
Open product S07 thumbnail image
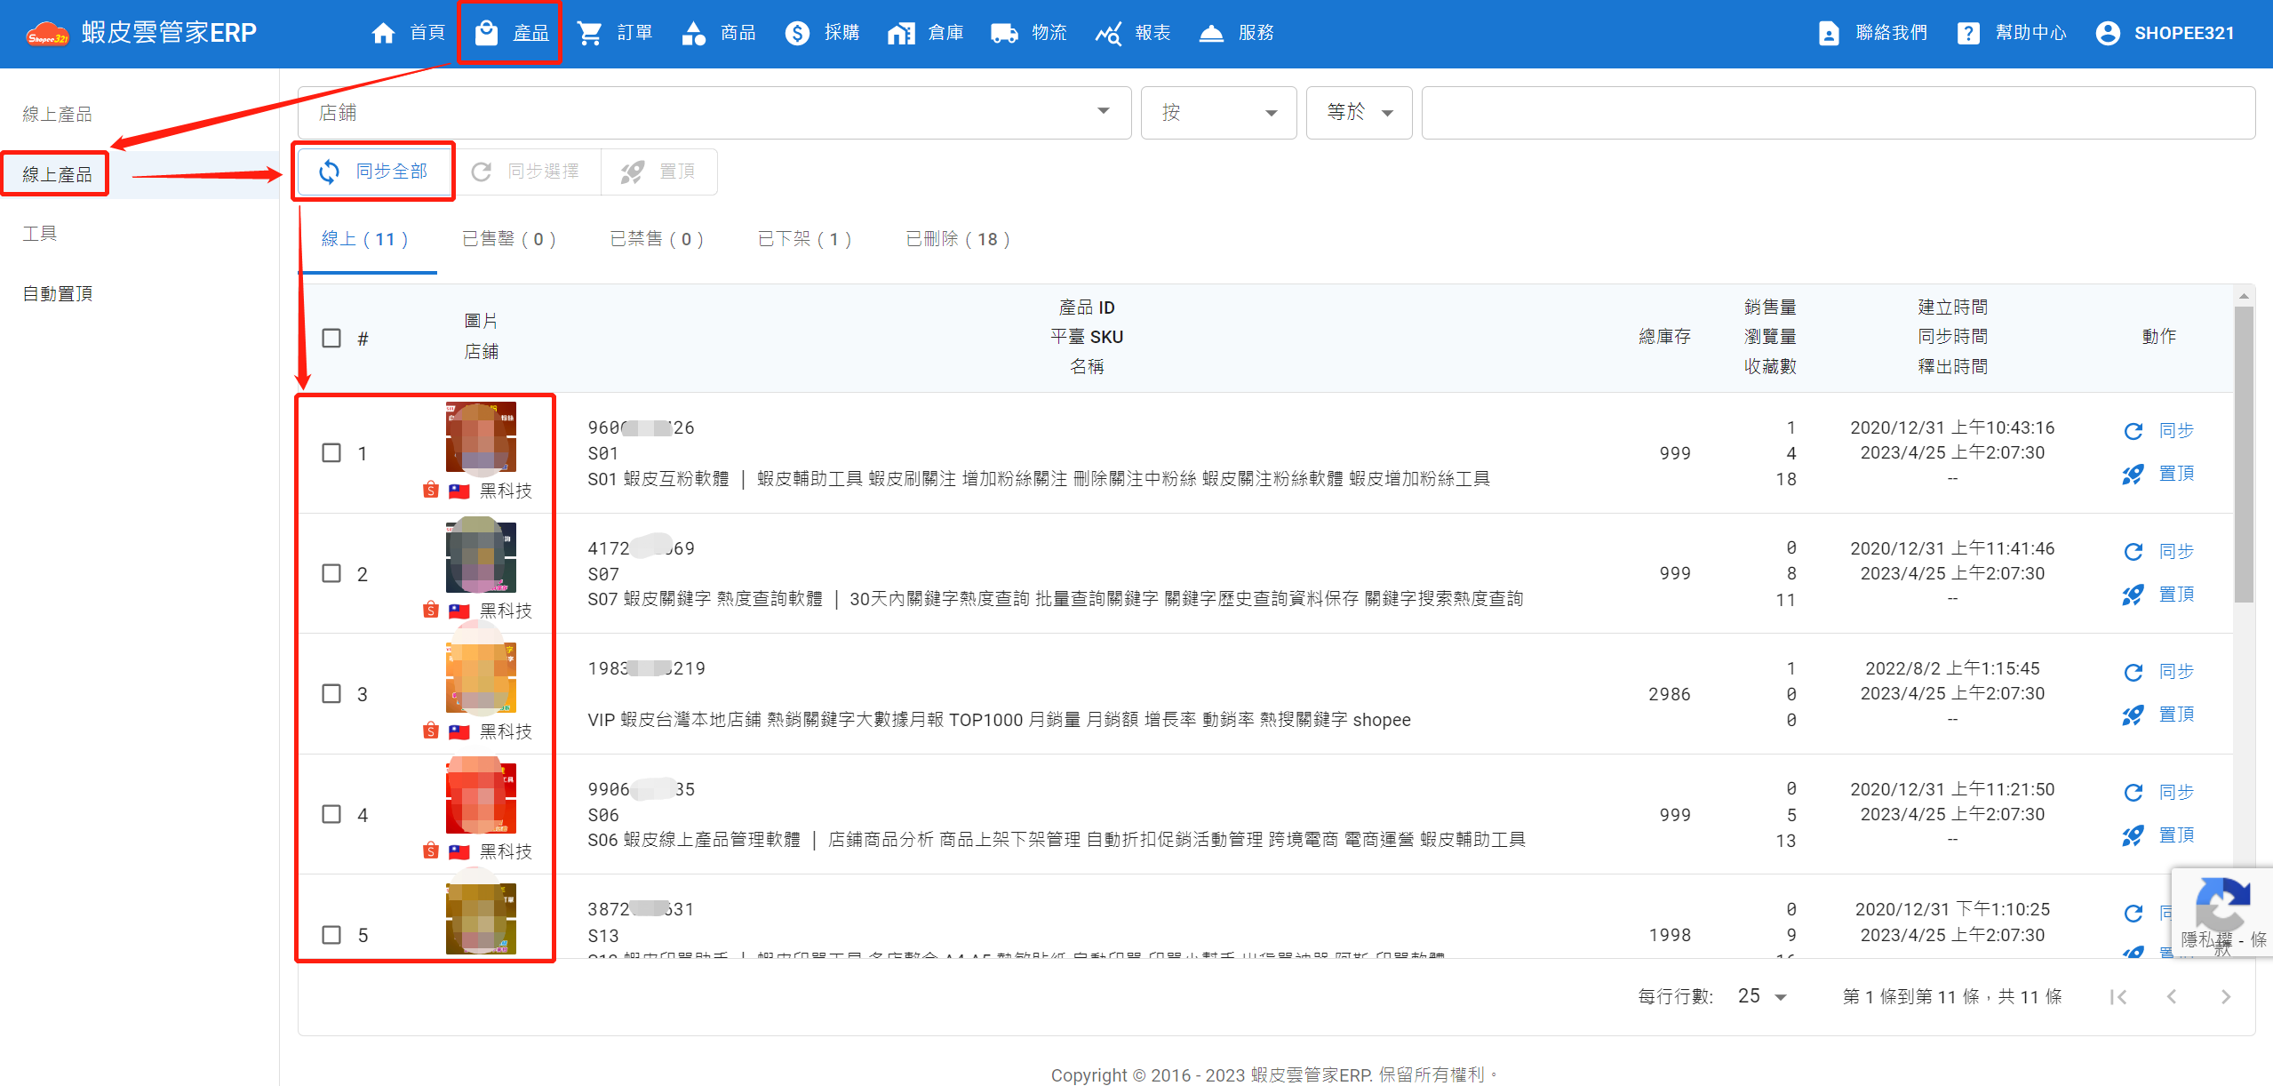481,557
